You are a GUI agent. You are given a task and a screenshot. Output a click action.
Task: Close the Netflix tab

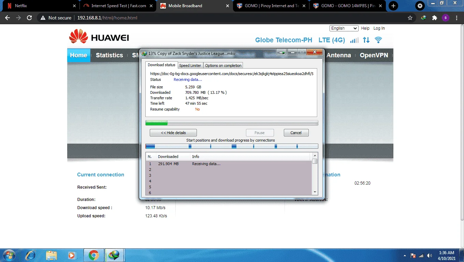tap(74, 6)
